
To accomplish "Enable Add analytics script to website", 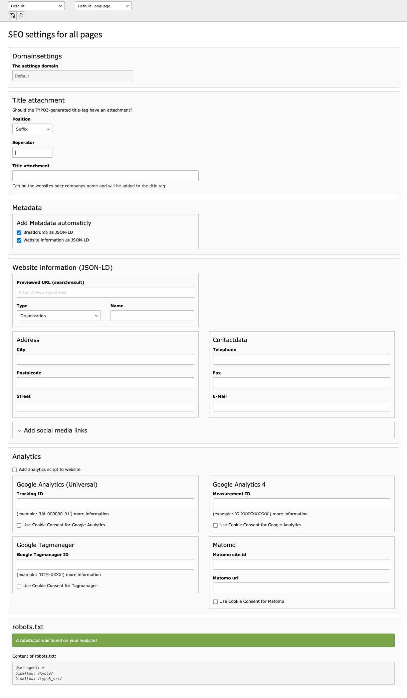I will (x=14, y=470).
